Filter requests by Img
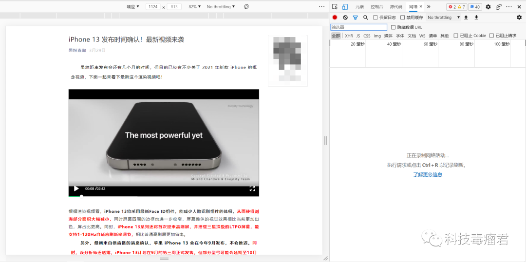Screen dimensions: 526x262 click(377, 36)
